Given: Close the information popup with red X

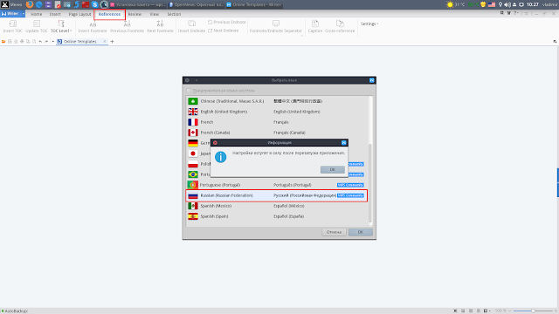Looking at the screenshot, I should tap(216, 143).
